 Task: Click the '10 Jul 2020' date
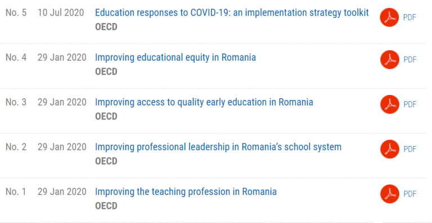tap(61, 13)
